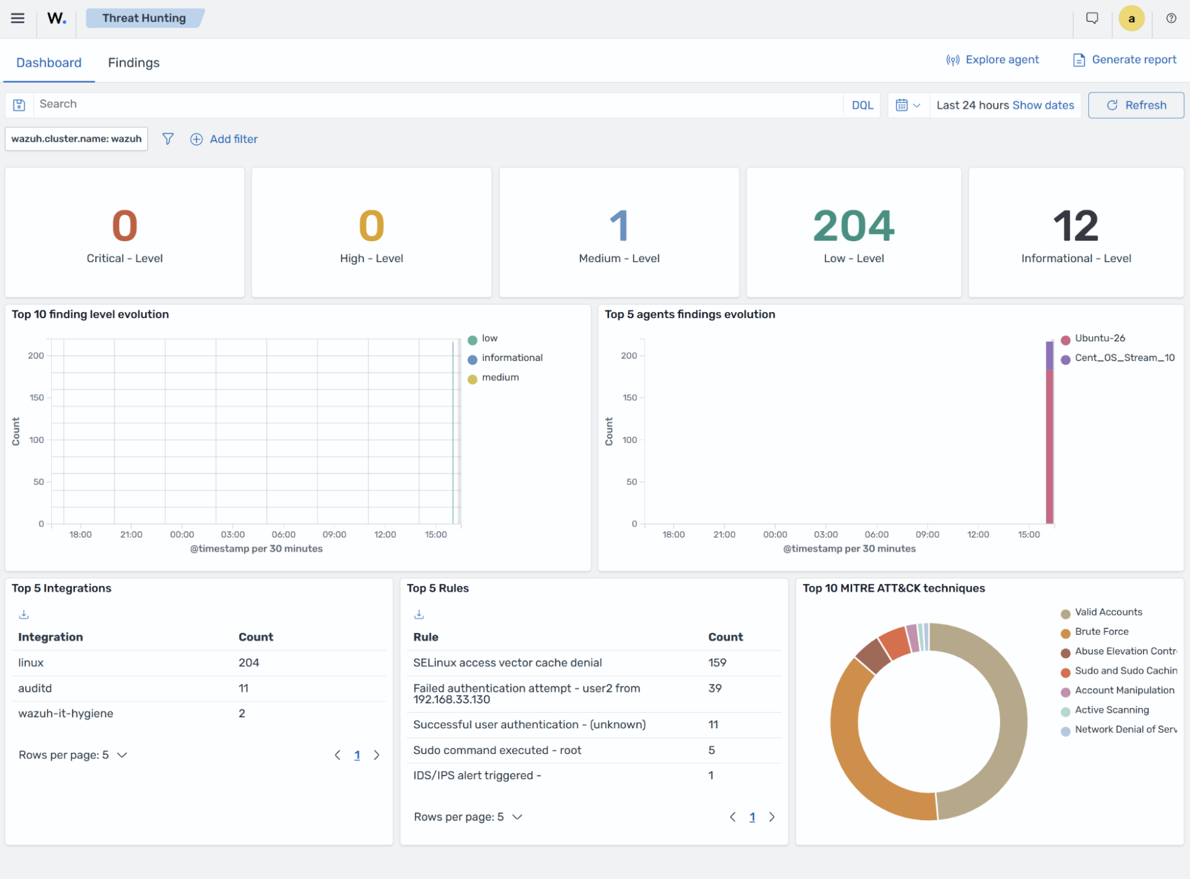Click Add filter

(224, 139)
